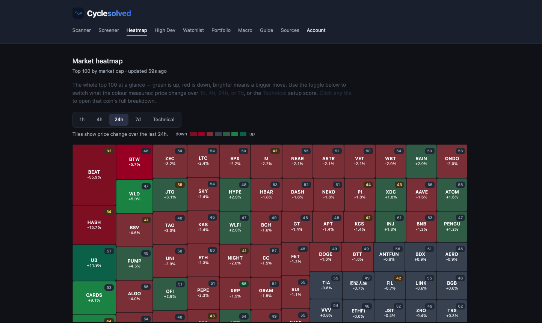The image size is (542, 323).
Task: Click the VET tile
Action: pyautogui.click(x=359, y=161)
